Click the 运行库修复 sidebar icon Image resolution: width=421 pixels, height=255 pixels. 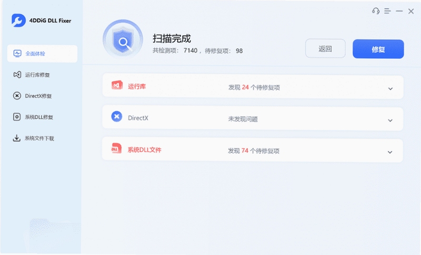pos(17,75)
